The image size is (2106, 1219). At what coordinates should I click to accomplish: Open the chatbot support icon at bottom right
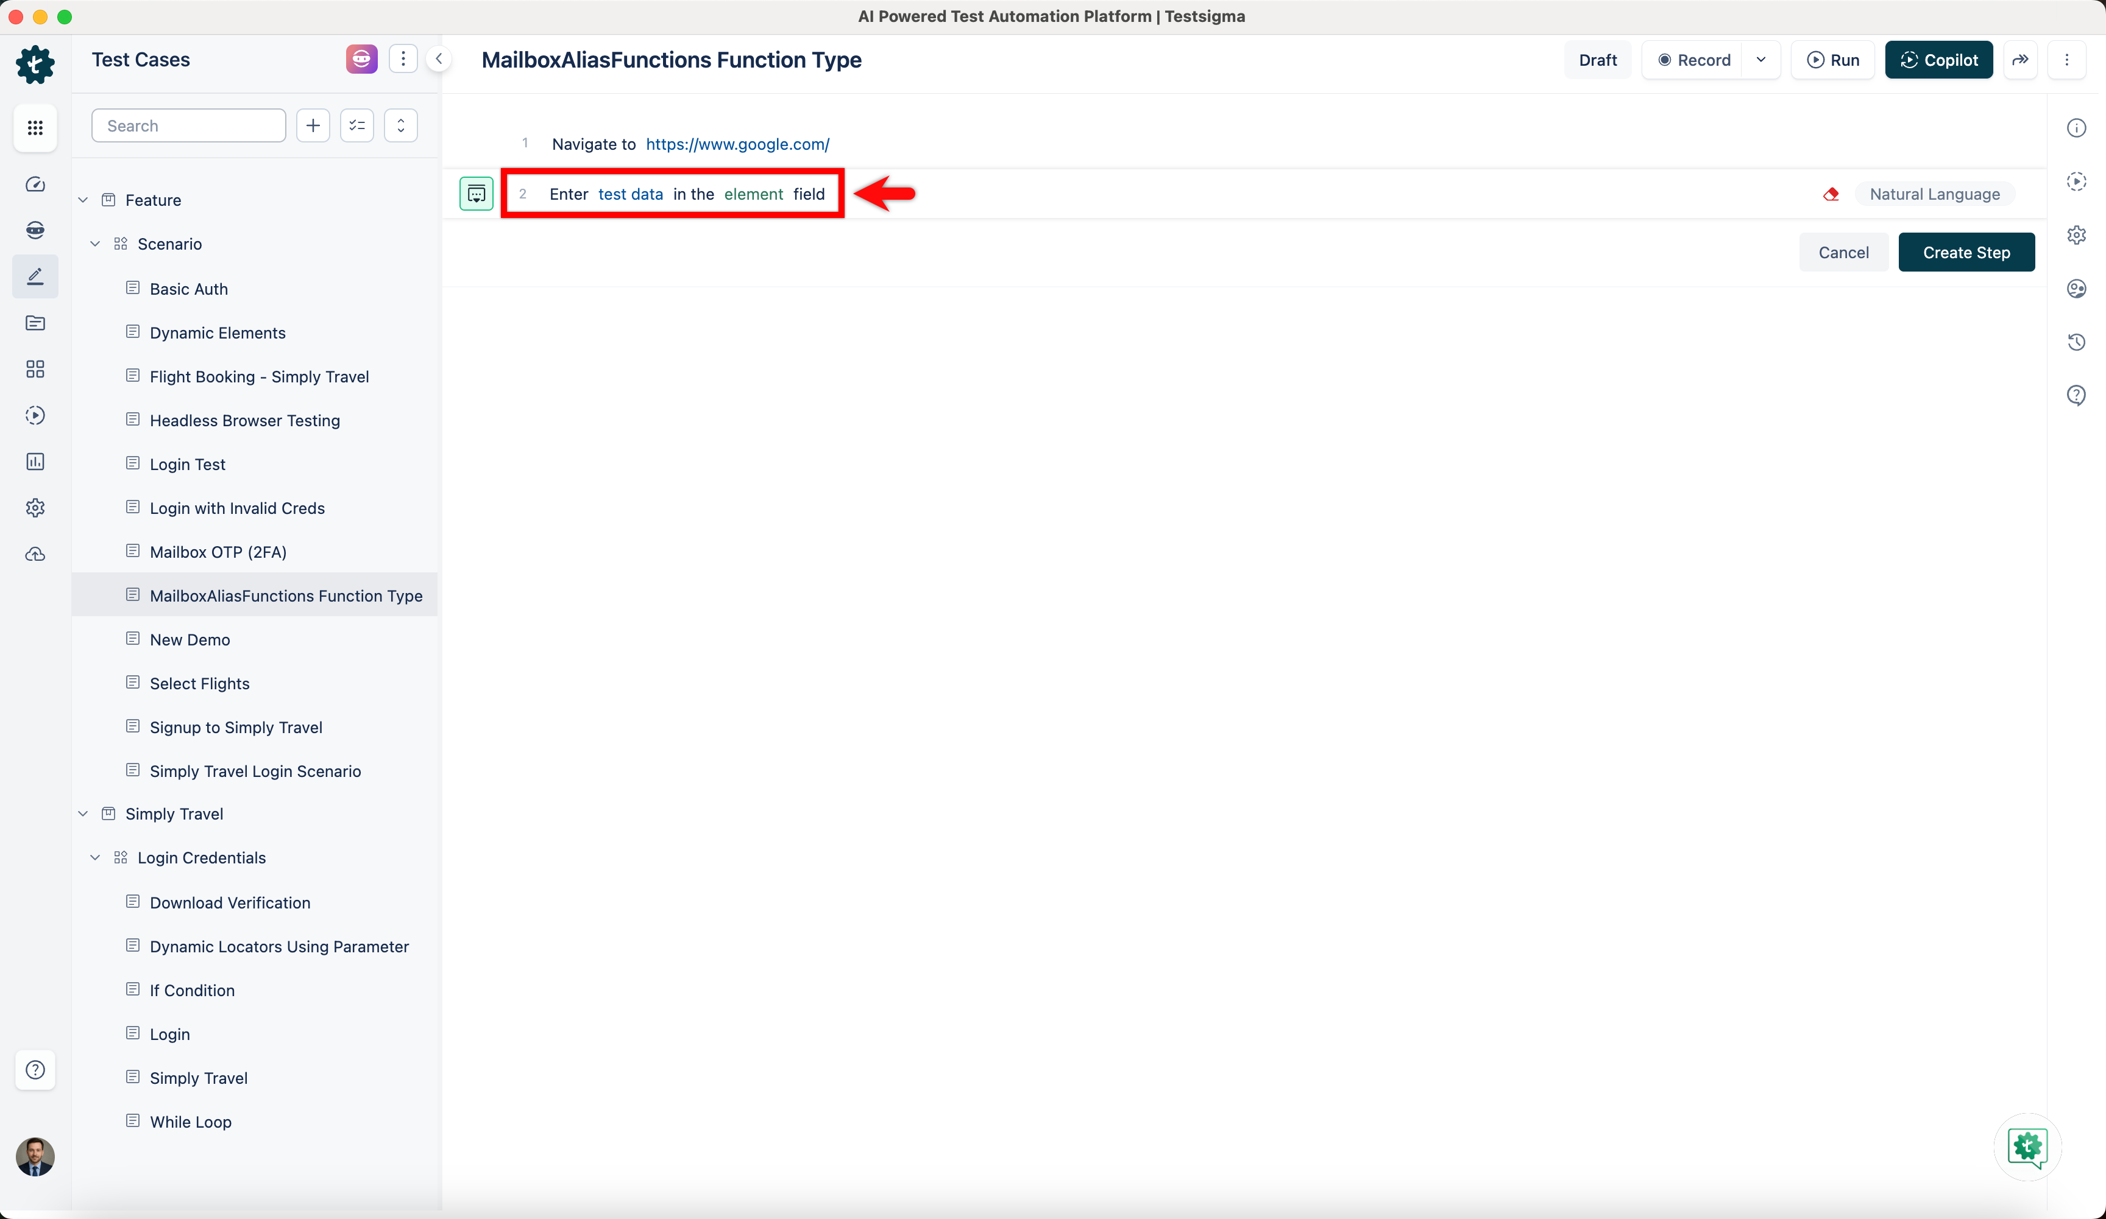[x=2027, y=1147]
